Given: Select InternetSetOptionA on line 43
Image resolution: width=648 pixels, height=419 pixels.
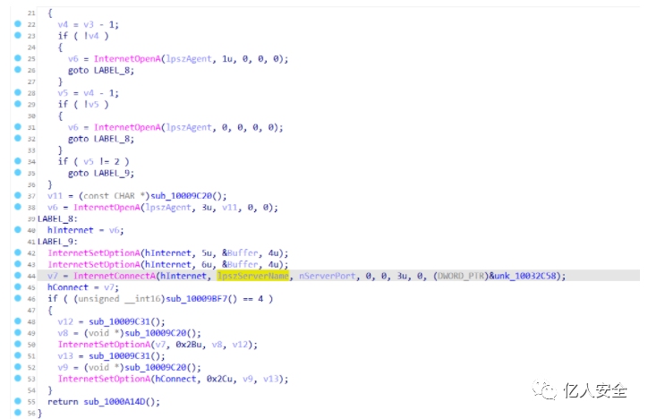Looking at the screenshot, I should pyautogui.click(x=94, y=264).
